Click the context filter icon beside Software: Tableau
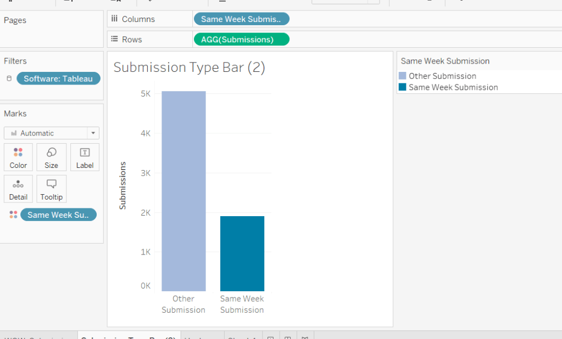 click(8, 78)
